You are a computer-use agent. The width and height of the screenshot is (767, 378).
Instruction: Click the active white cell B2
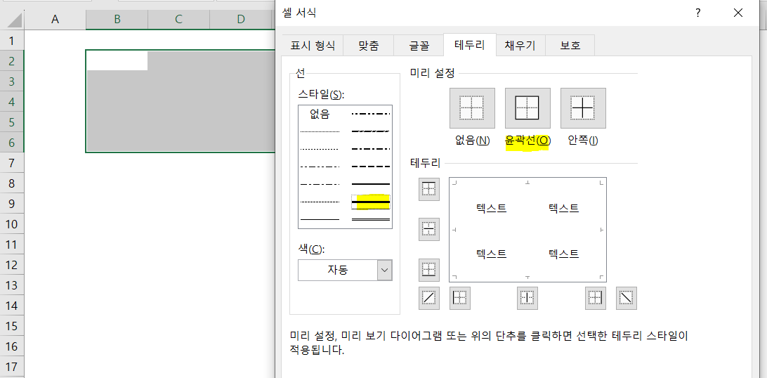click(x=117, y=60)
